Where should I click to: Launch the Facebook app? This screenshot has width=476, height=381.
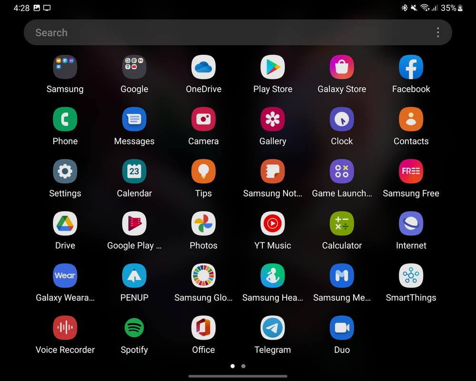pyautogui.click(x=411, y=67)
